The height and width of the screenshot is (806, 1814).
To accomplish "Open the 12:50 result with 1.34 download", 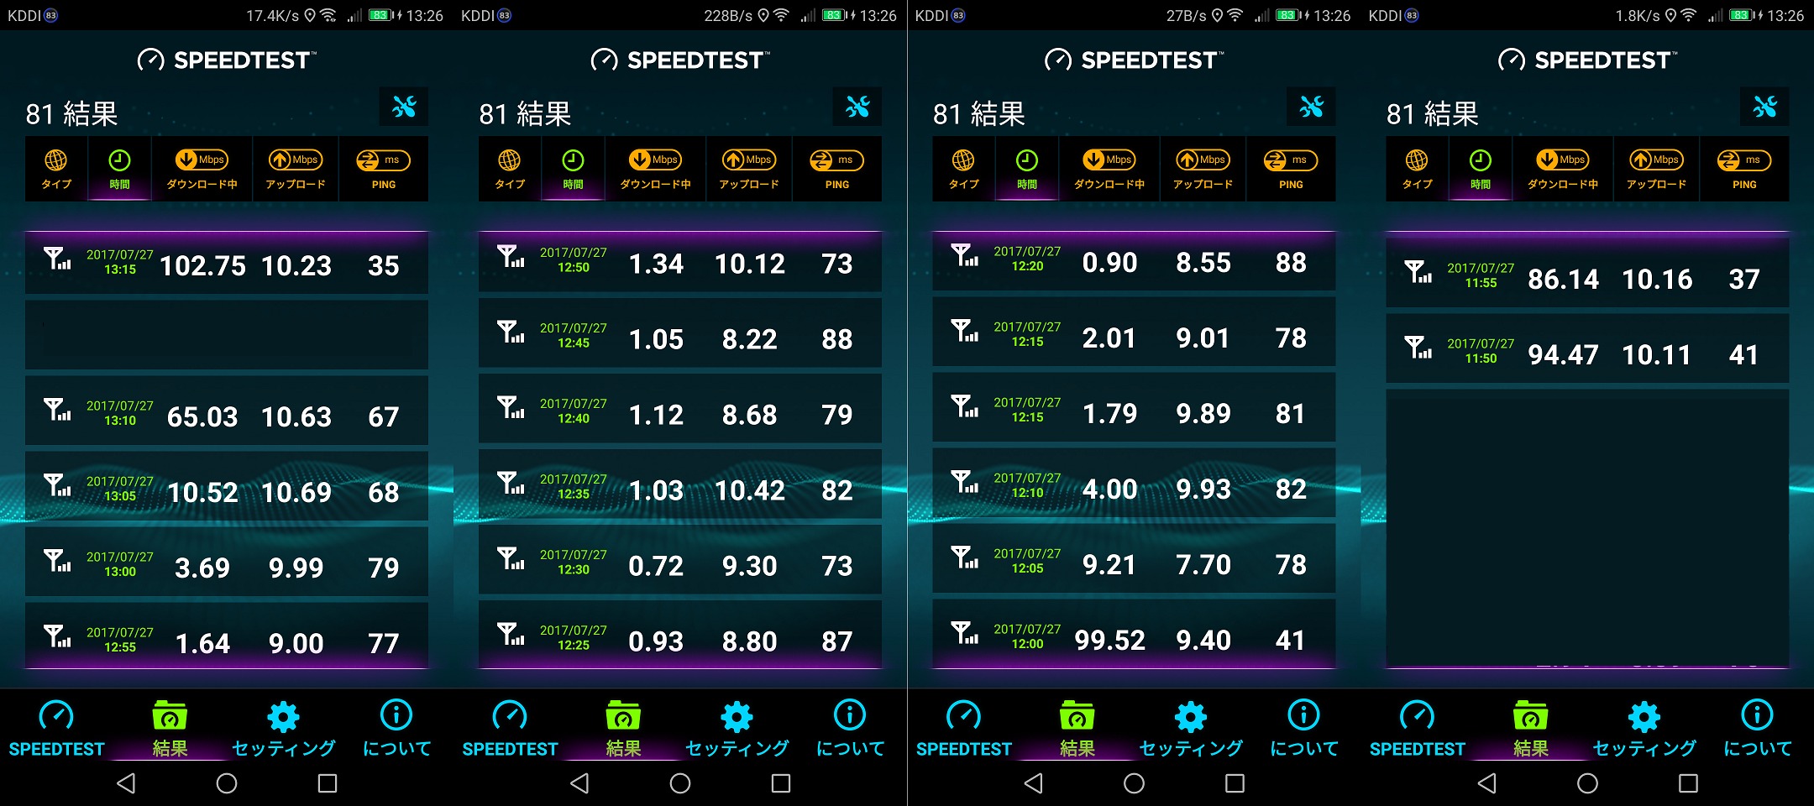I will (680, 263).
